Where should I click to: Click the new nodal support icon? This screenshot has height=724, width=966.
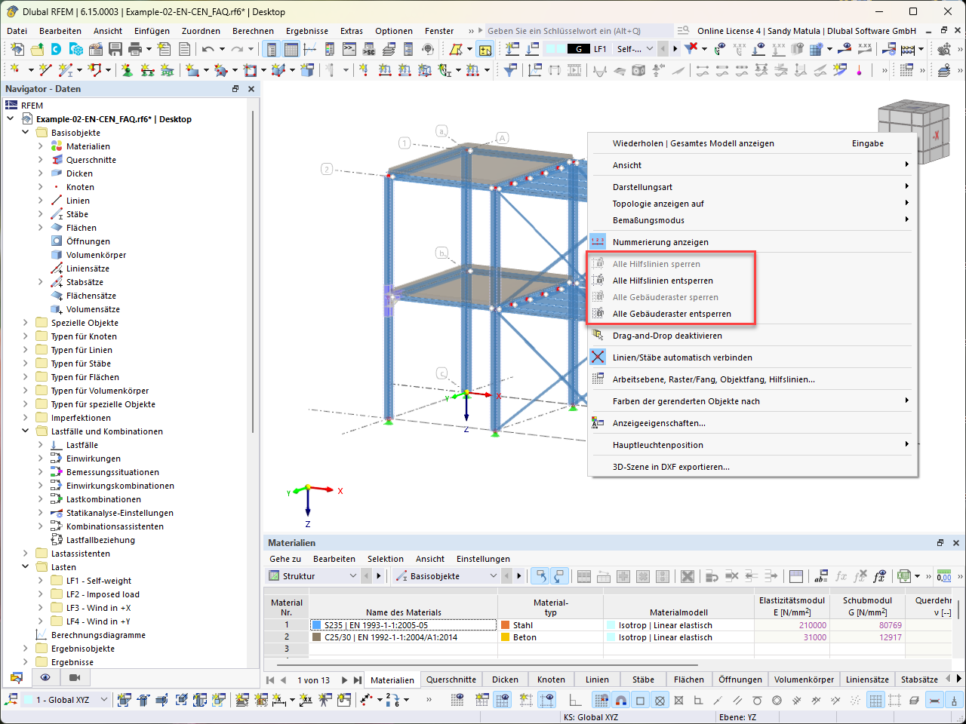pos(128,70)
